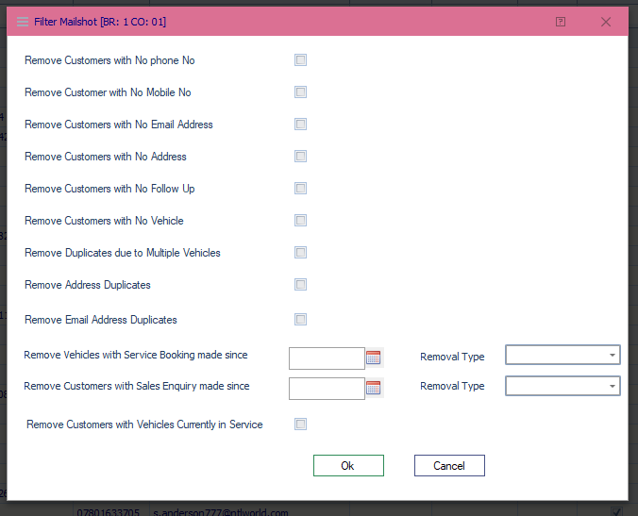Expand Removal Type dropdown for Sales Enquiry

click(562, 386)
